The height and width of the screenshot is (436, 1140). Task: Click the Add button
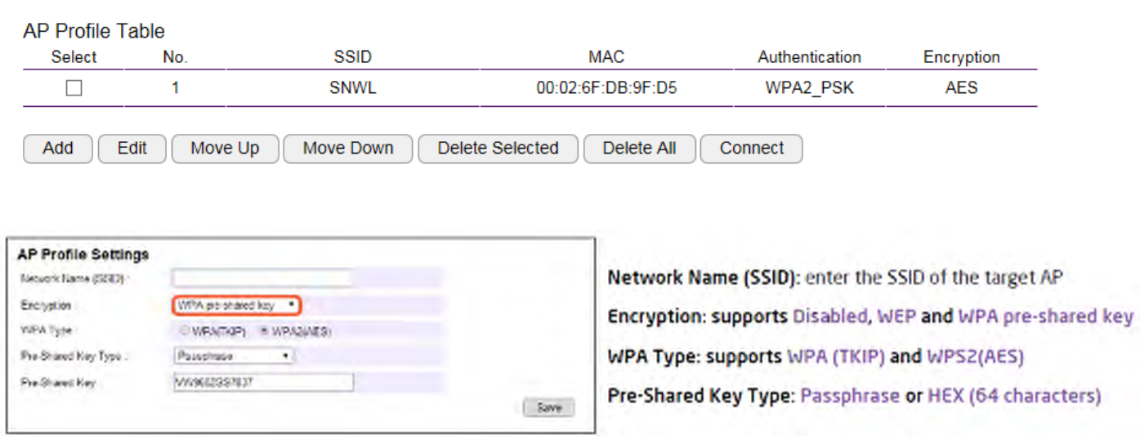(x=58, y=149)
